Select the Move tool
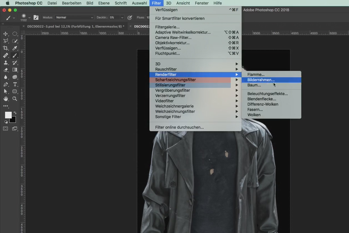 (6, 34)
